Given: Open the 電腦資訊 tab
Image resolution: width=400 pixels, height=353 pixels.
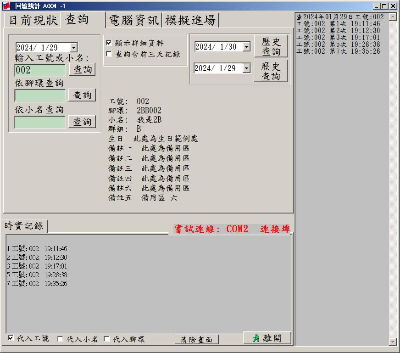Looking at the screenshot, I should tap(133, 20).
